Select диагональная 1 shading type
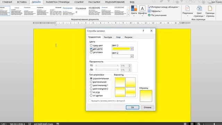The width and height of the screenshot is (222, 125). tap(91, 85)
